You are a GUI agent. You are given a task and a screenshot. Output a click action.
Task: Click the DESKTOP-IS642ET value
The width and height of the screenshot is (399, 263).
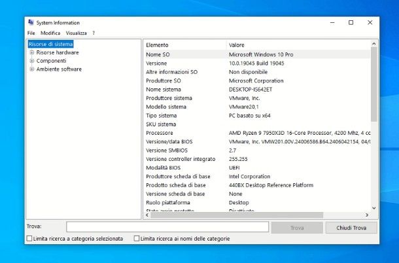click(251, 90)
